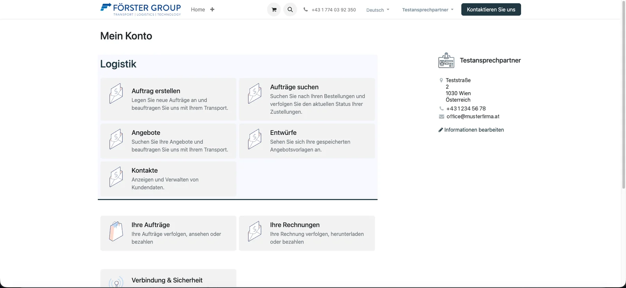Click the office@musterfirma.at email text

click(473, 116)
